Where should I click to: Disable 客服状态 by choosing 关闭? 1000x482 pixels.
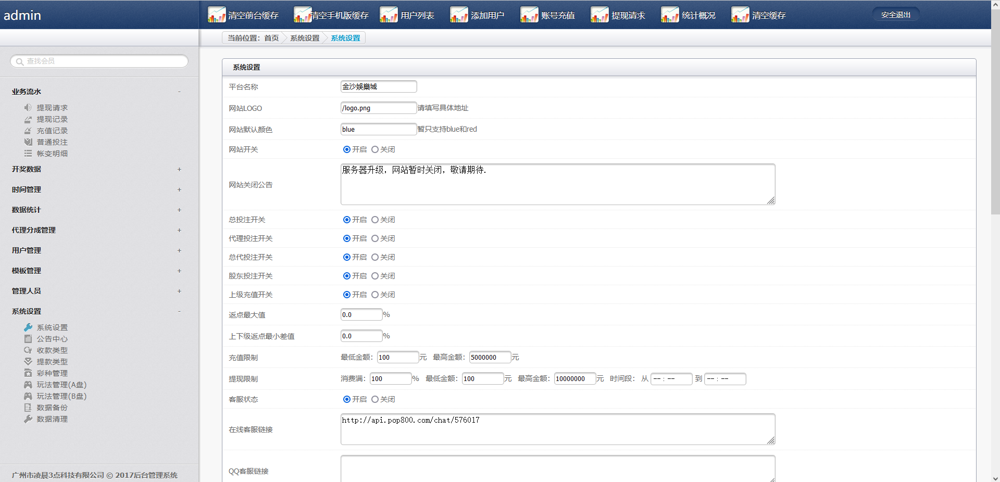click(x=375, y=399)
